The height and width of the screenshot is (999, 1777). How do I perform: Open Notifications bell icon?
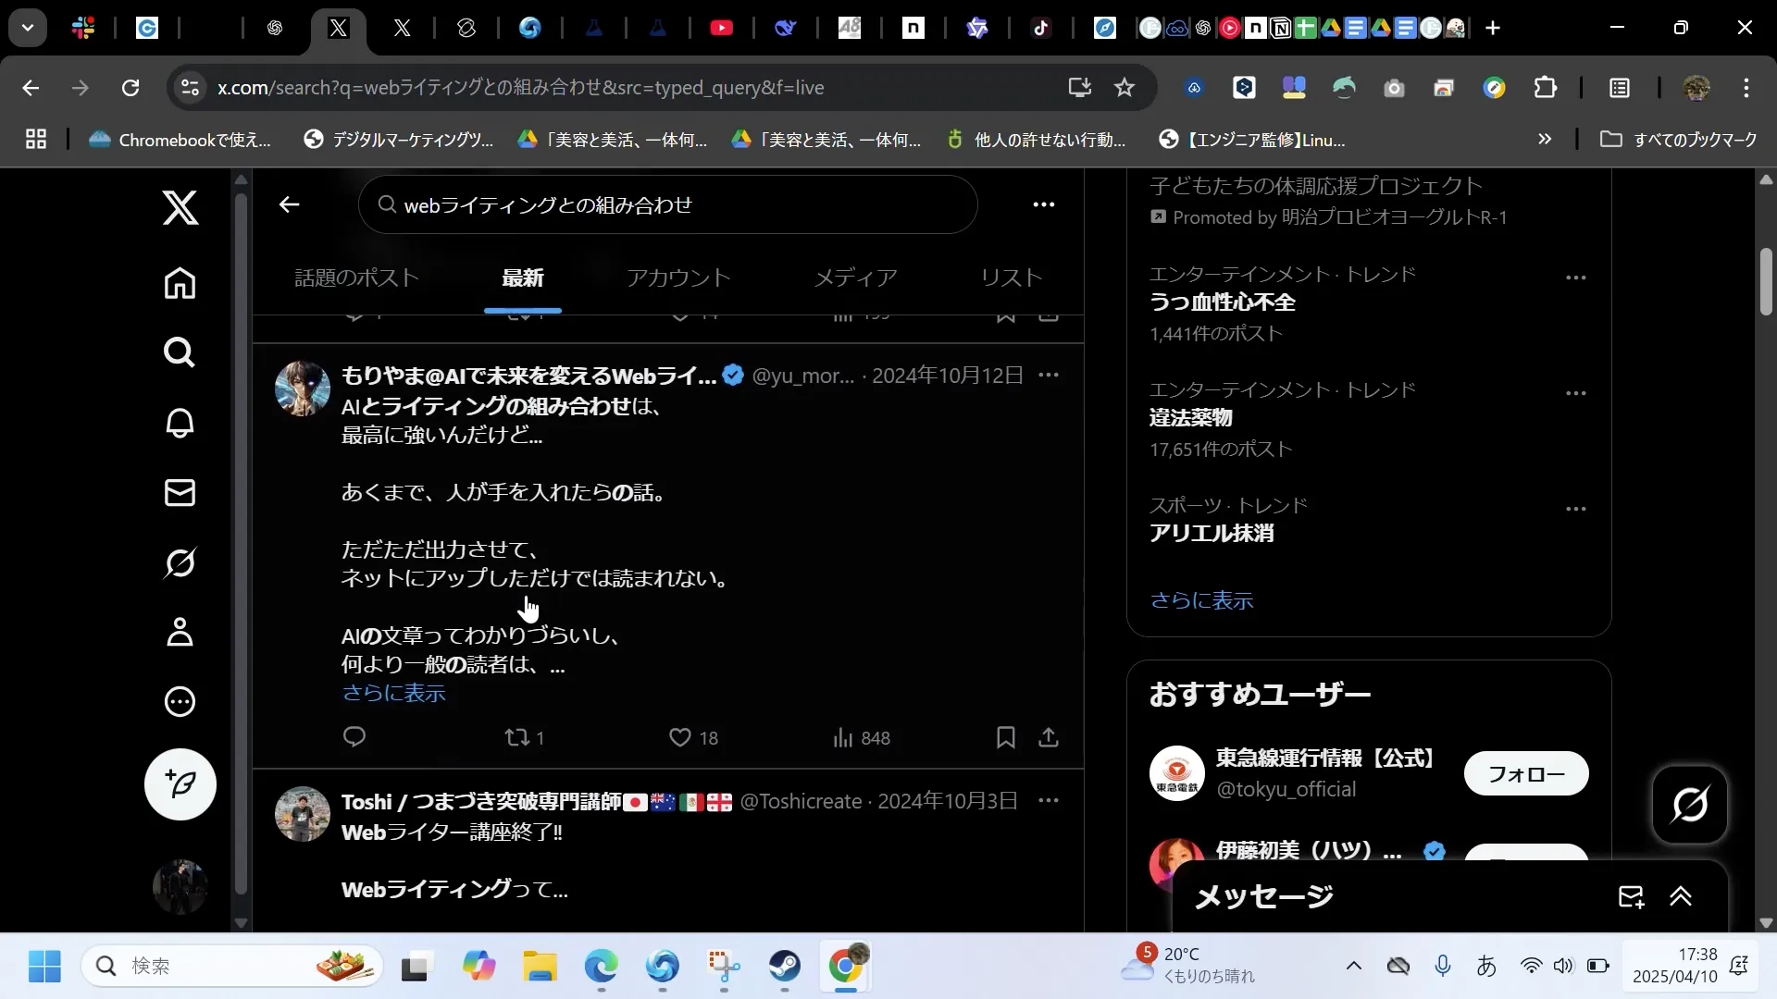[180, 423]
